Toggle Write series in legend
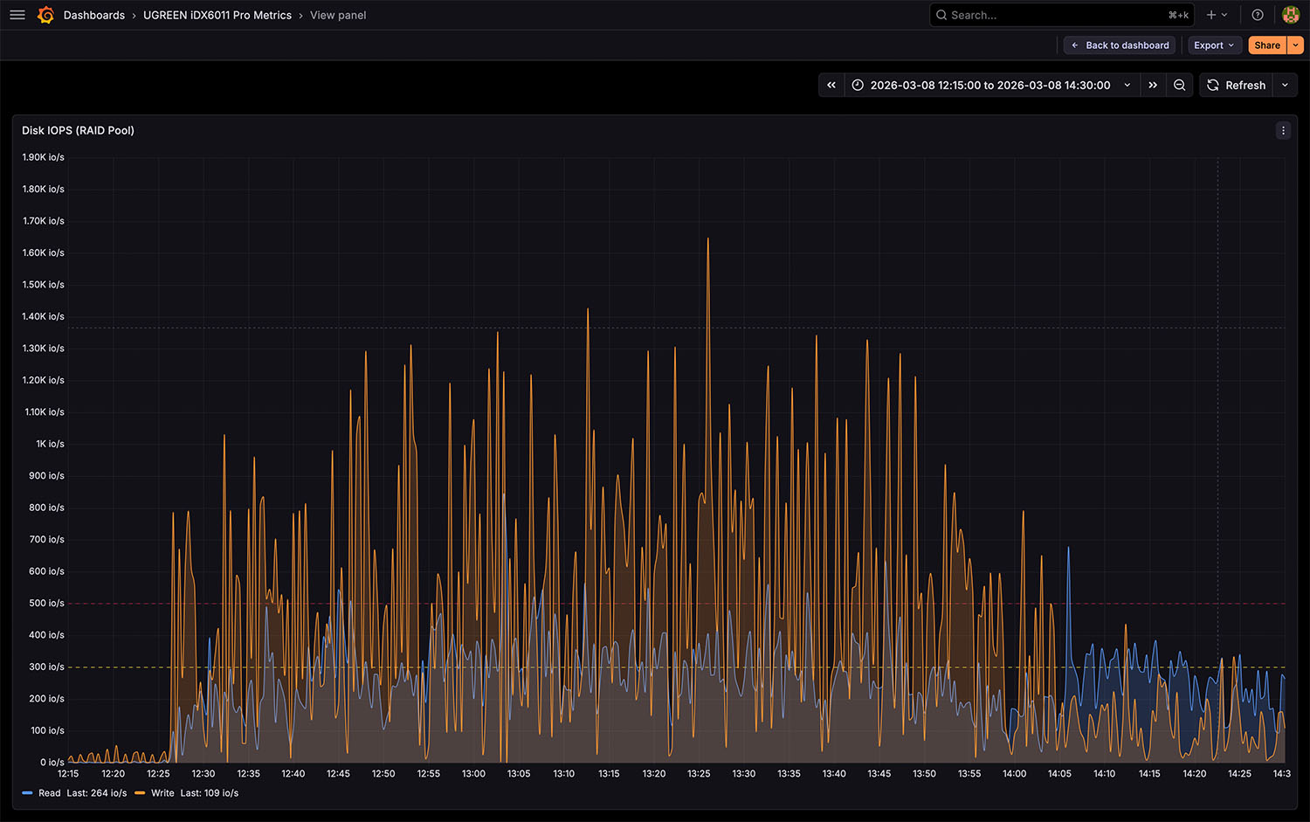 [162, 793]
